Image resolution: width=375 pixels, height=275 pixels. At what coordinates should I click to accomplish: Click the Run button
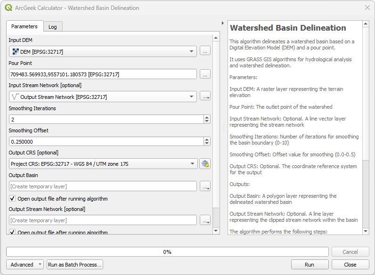310,265
